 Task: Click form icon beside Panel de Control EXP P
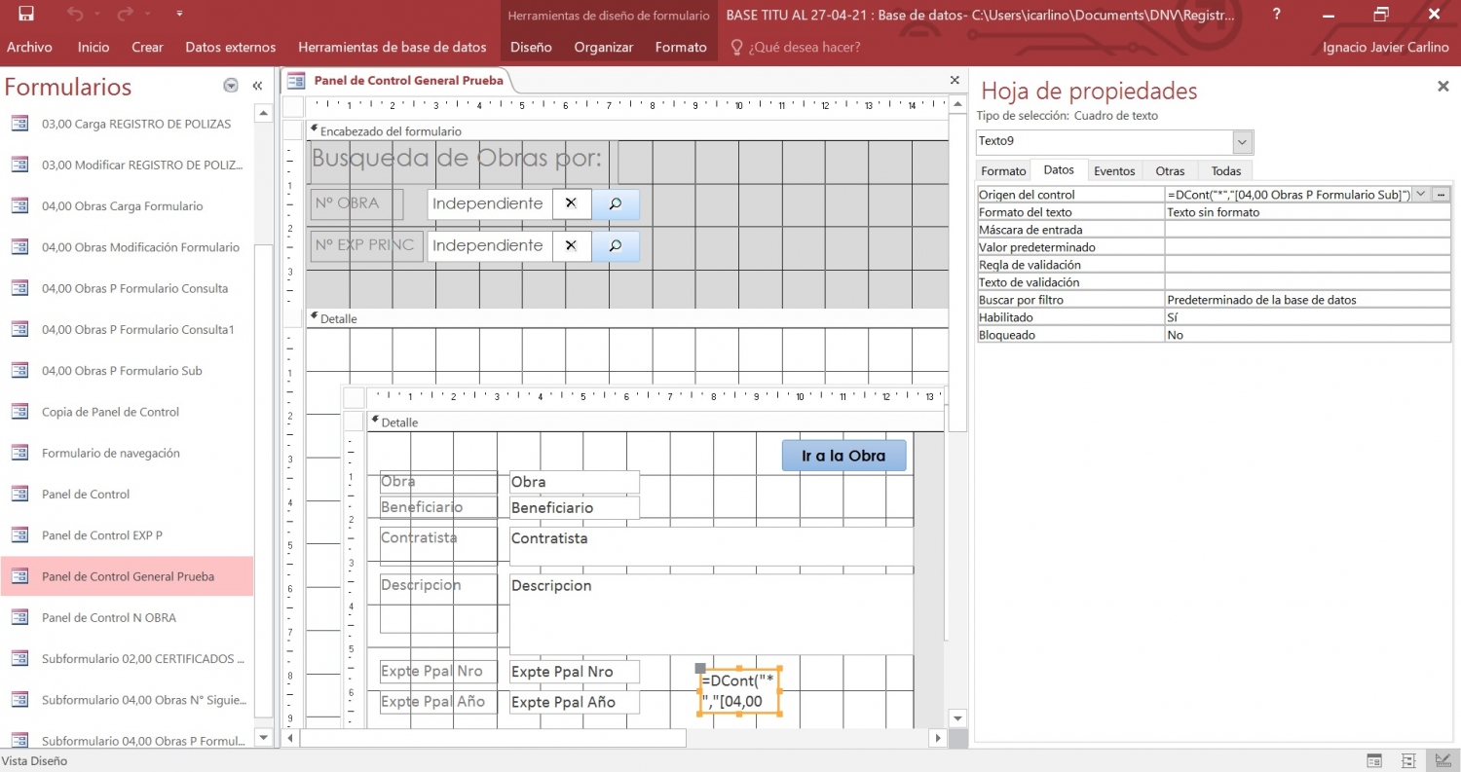[x=19, y=535]
